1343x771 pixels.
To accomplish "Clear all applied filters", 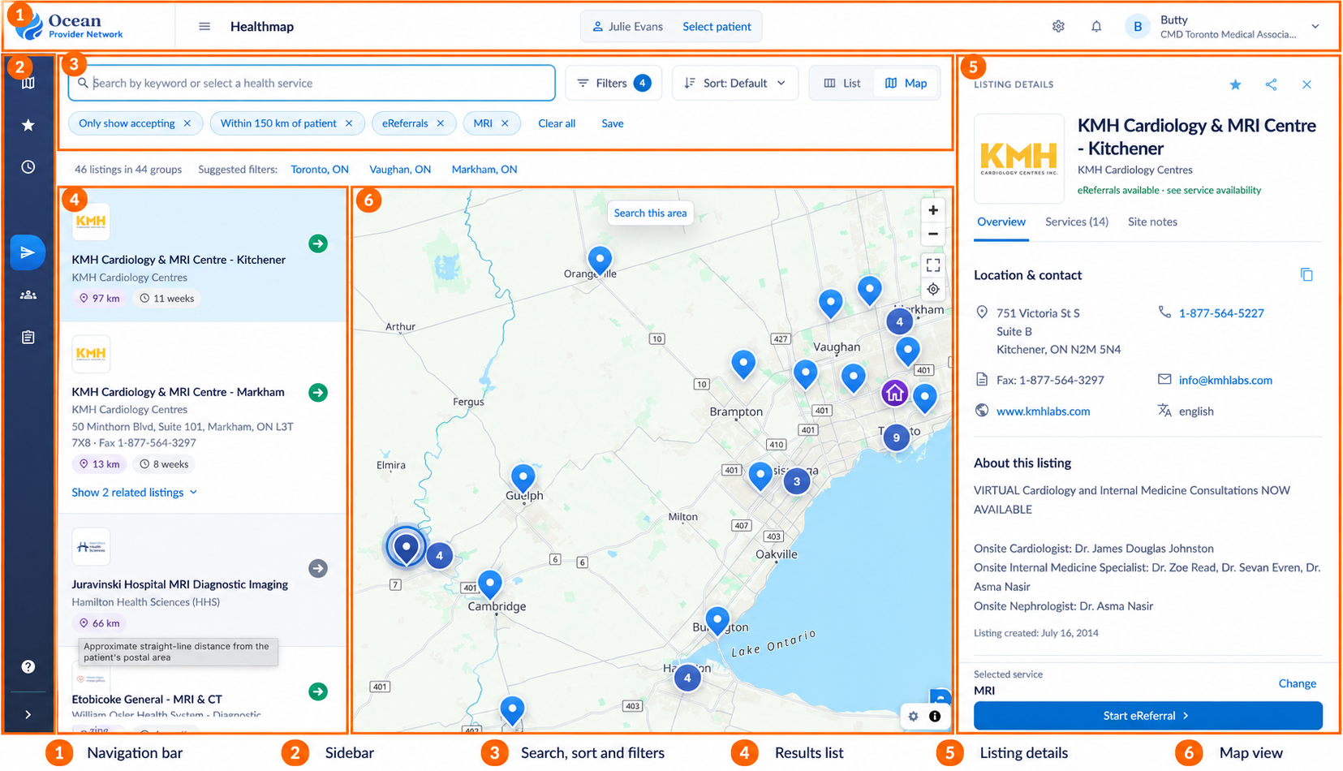I will click(557, 123).
